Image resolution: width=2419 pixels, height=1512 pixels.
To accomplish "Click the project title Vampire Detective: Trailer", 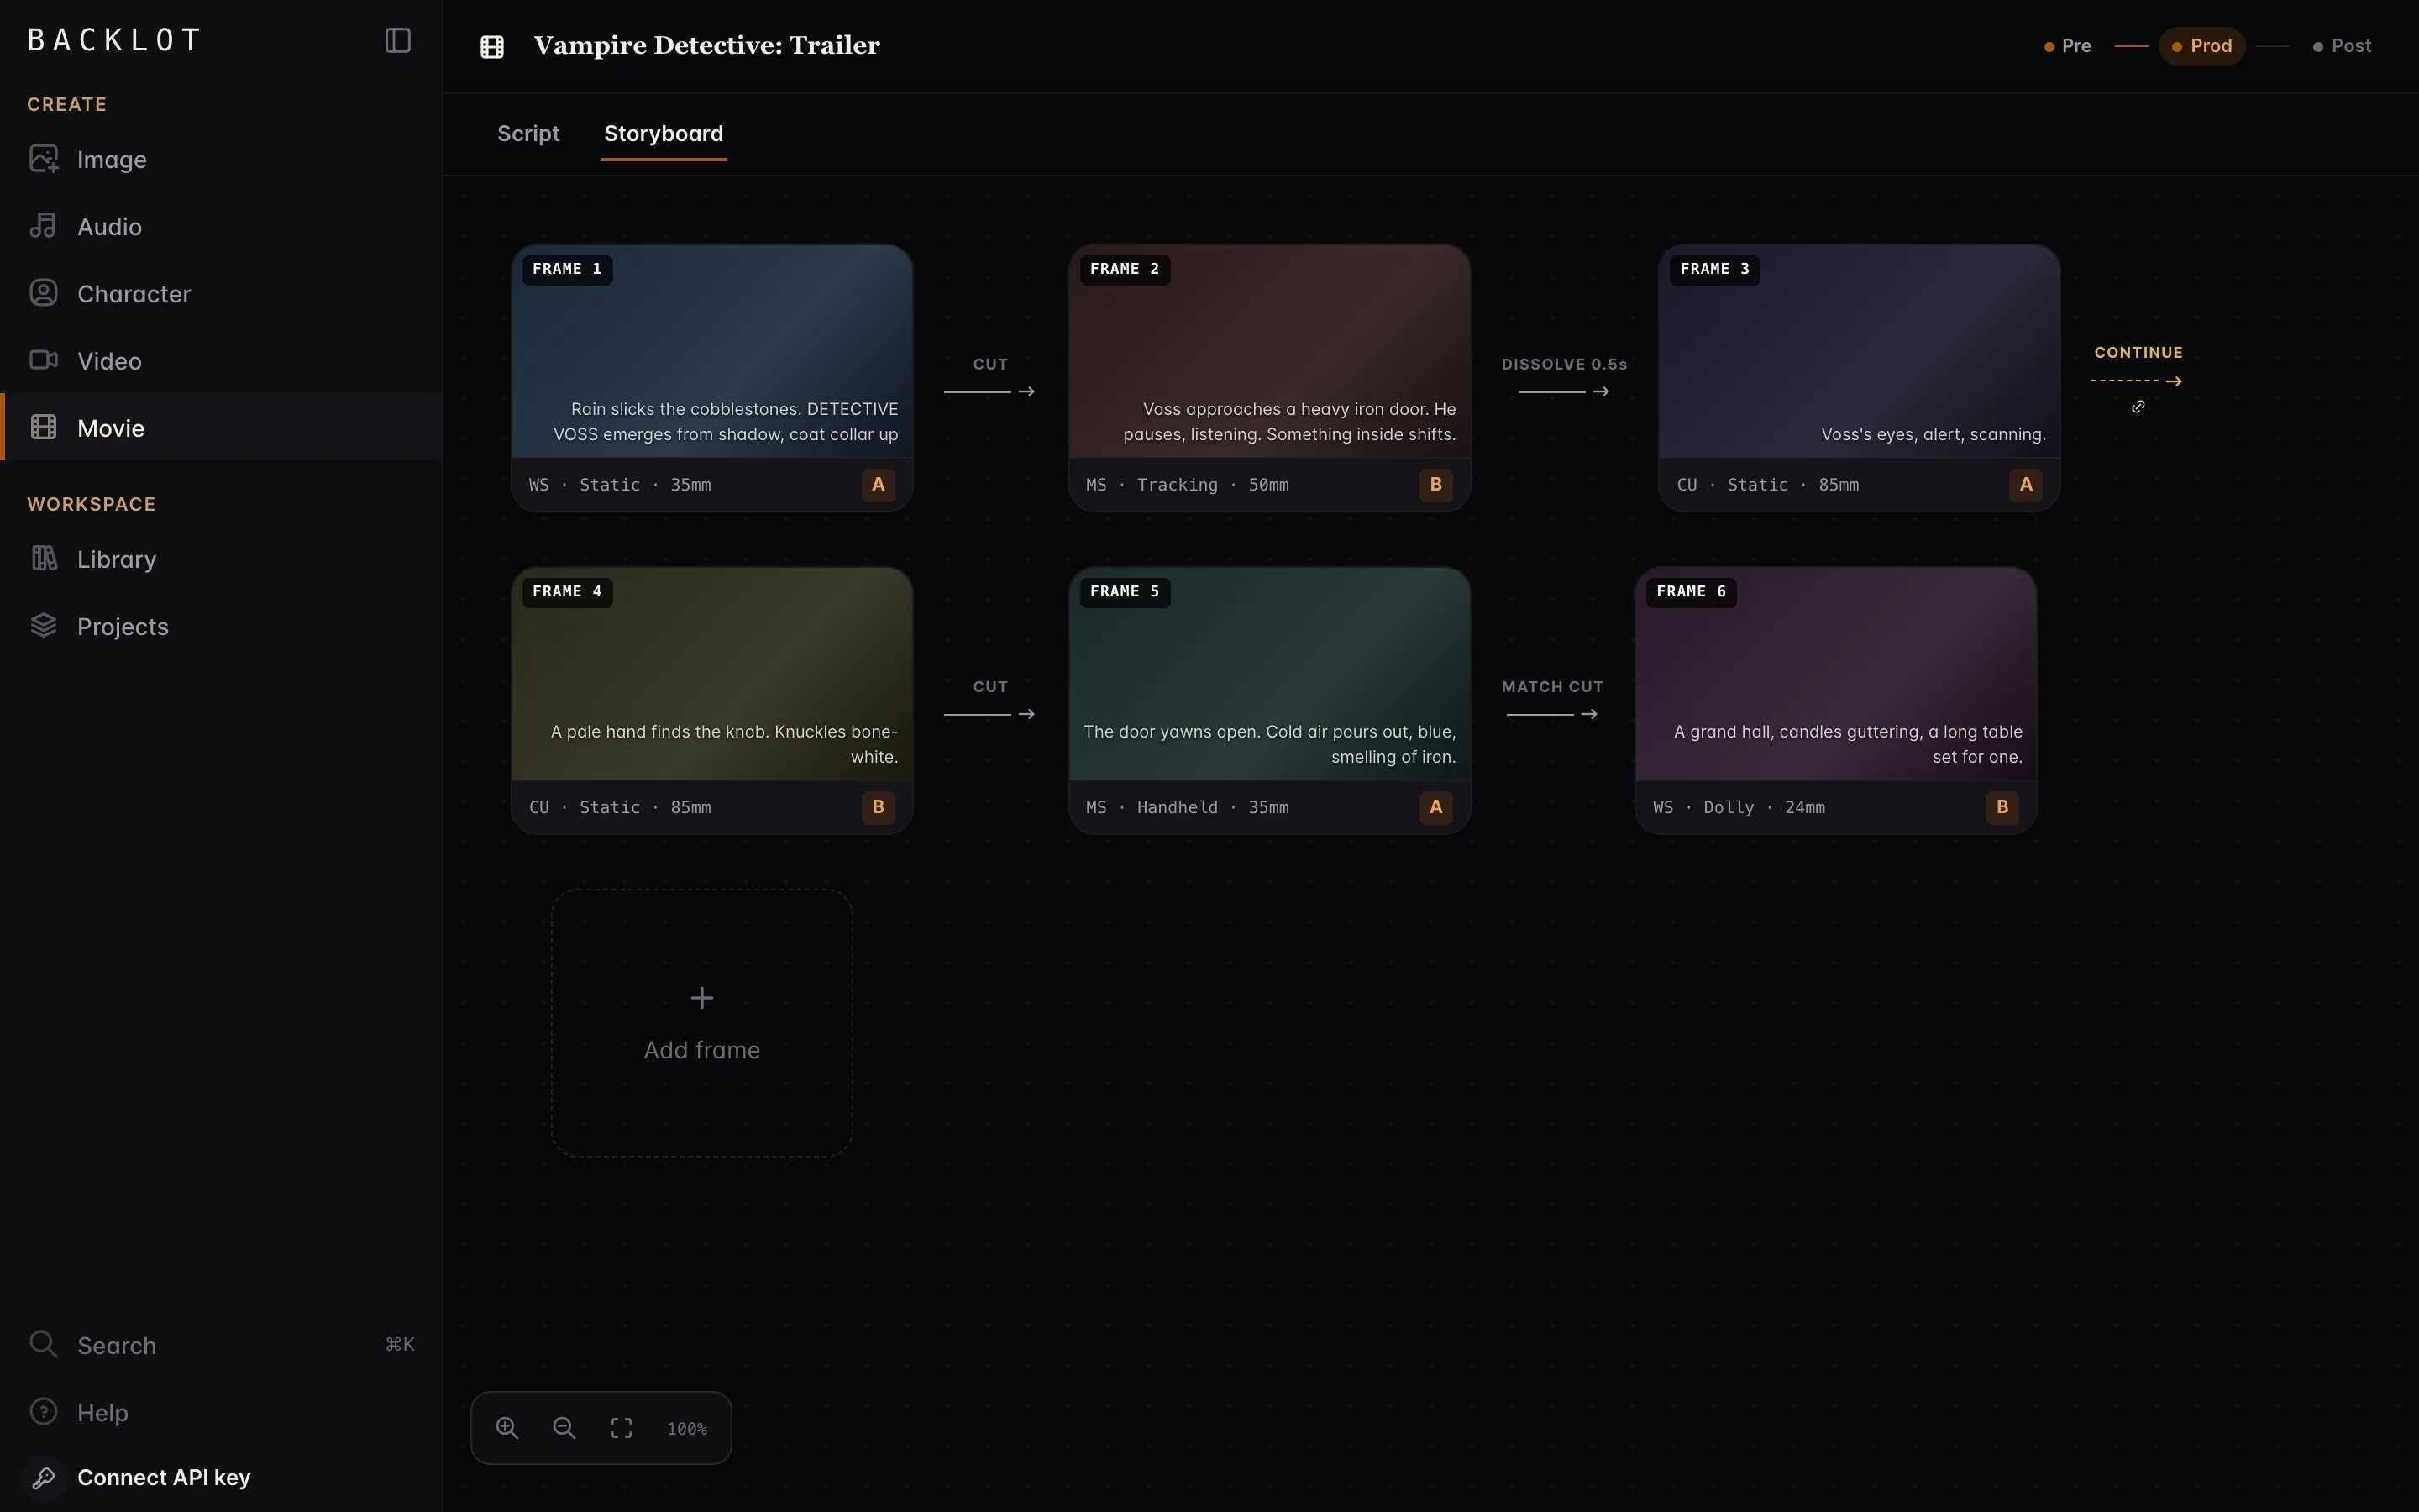I will pos(706,46).
